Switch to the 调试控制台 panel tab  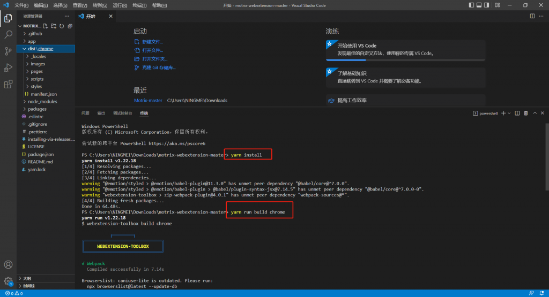point(123,113)
